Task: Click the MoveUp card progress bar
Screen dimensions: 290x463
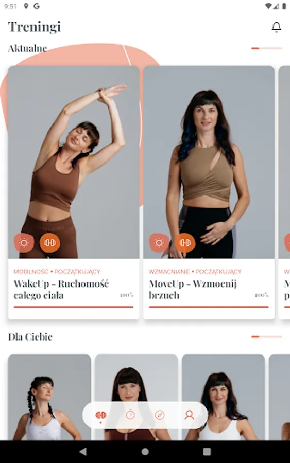Action: [209, 307]
